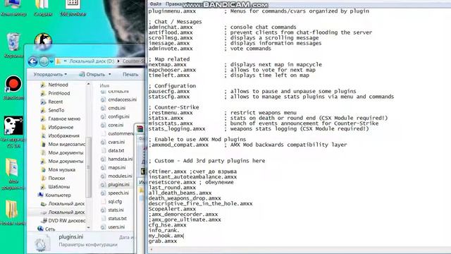The height and width of the screenshot is (254, 451).
Task: Select Recent in the navigation tree
Action: click(x=55, y=102)
